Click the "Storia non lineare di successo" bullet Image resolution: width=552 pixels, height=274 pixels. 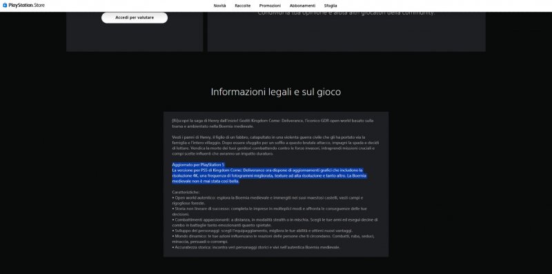269,211
